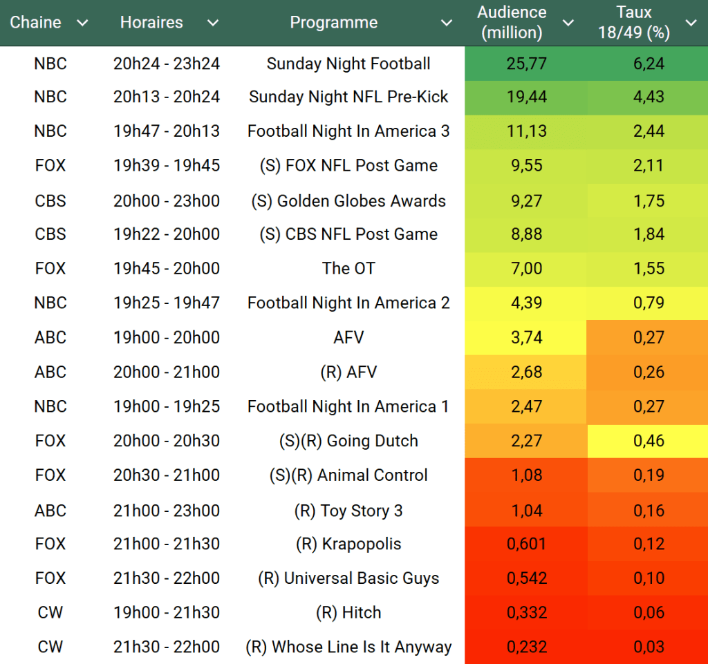Click the Audience (million) header text

point(512,22)
